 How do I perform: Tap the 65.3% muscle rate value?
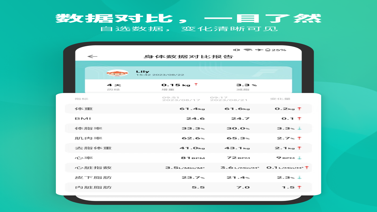click(x=238, y=138)
